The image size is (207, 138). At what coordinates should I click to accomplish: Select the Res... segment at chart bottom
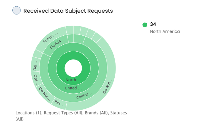[x=59, y=103]
